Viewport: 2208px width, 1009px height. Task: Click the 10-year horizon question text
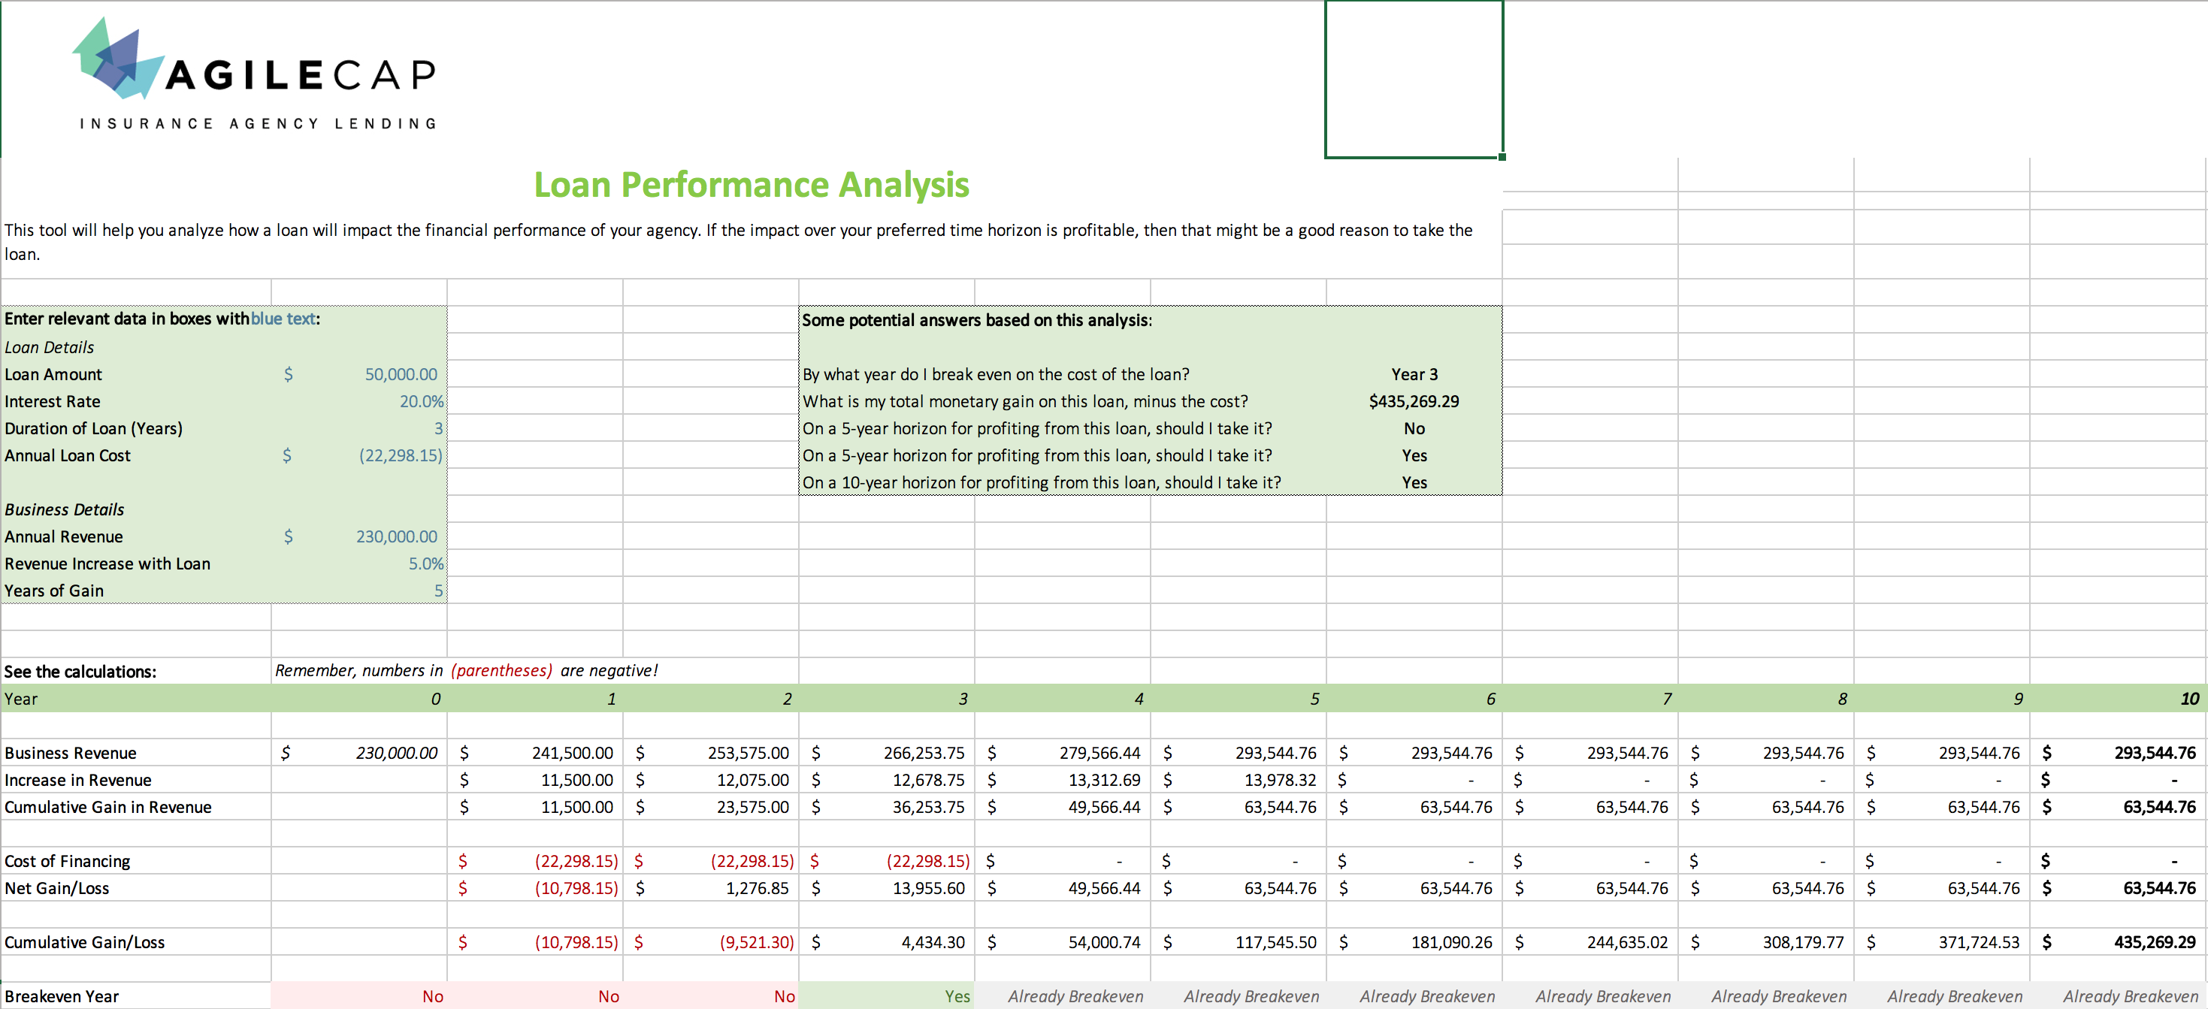[1042, 482]
